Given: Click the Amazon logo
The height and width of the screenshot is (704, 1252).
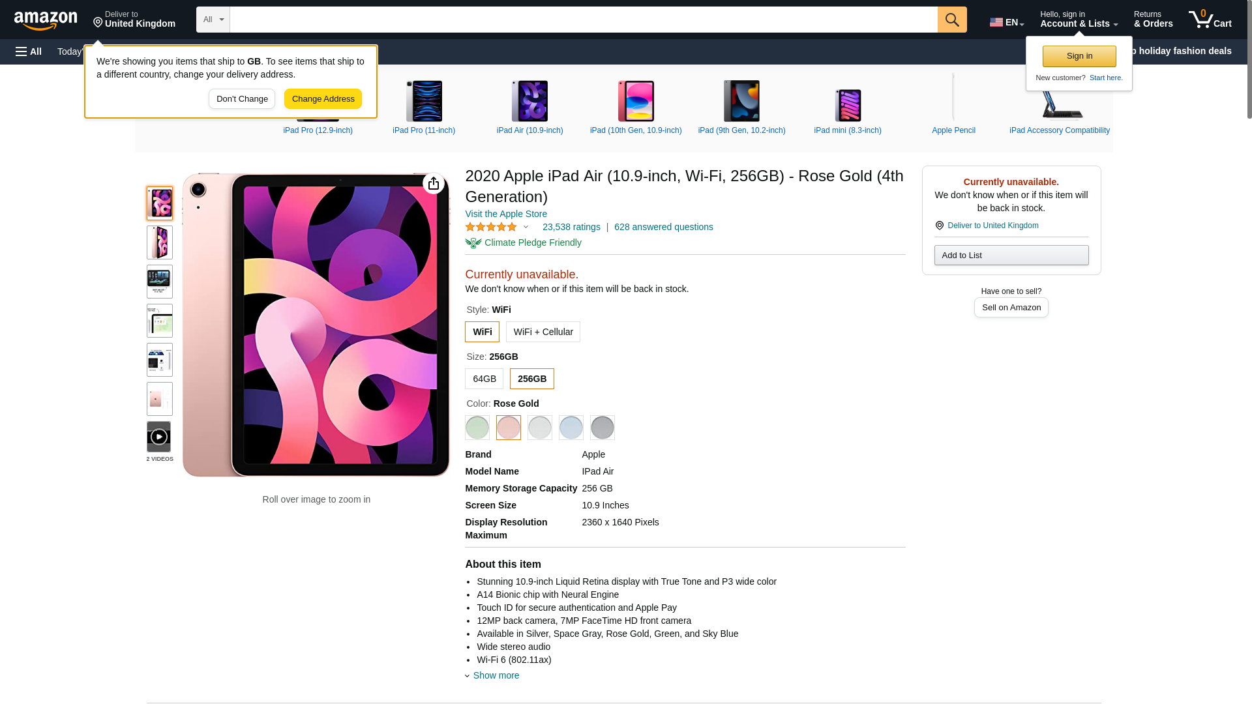Looking at the screenshot, I should [46, 21].
